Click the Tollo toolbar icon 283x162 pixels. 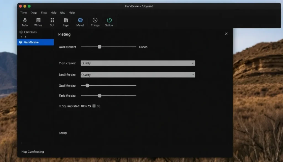25,20
